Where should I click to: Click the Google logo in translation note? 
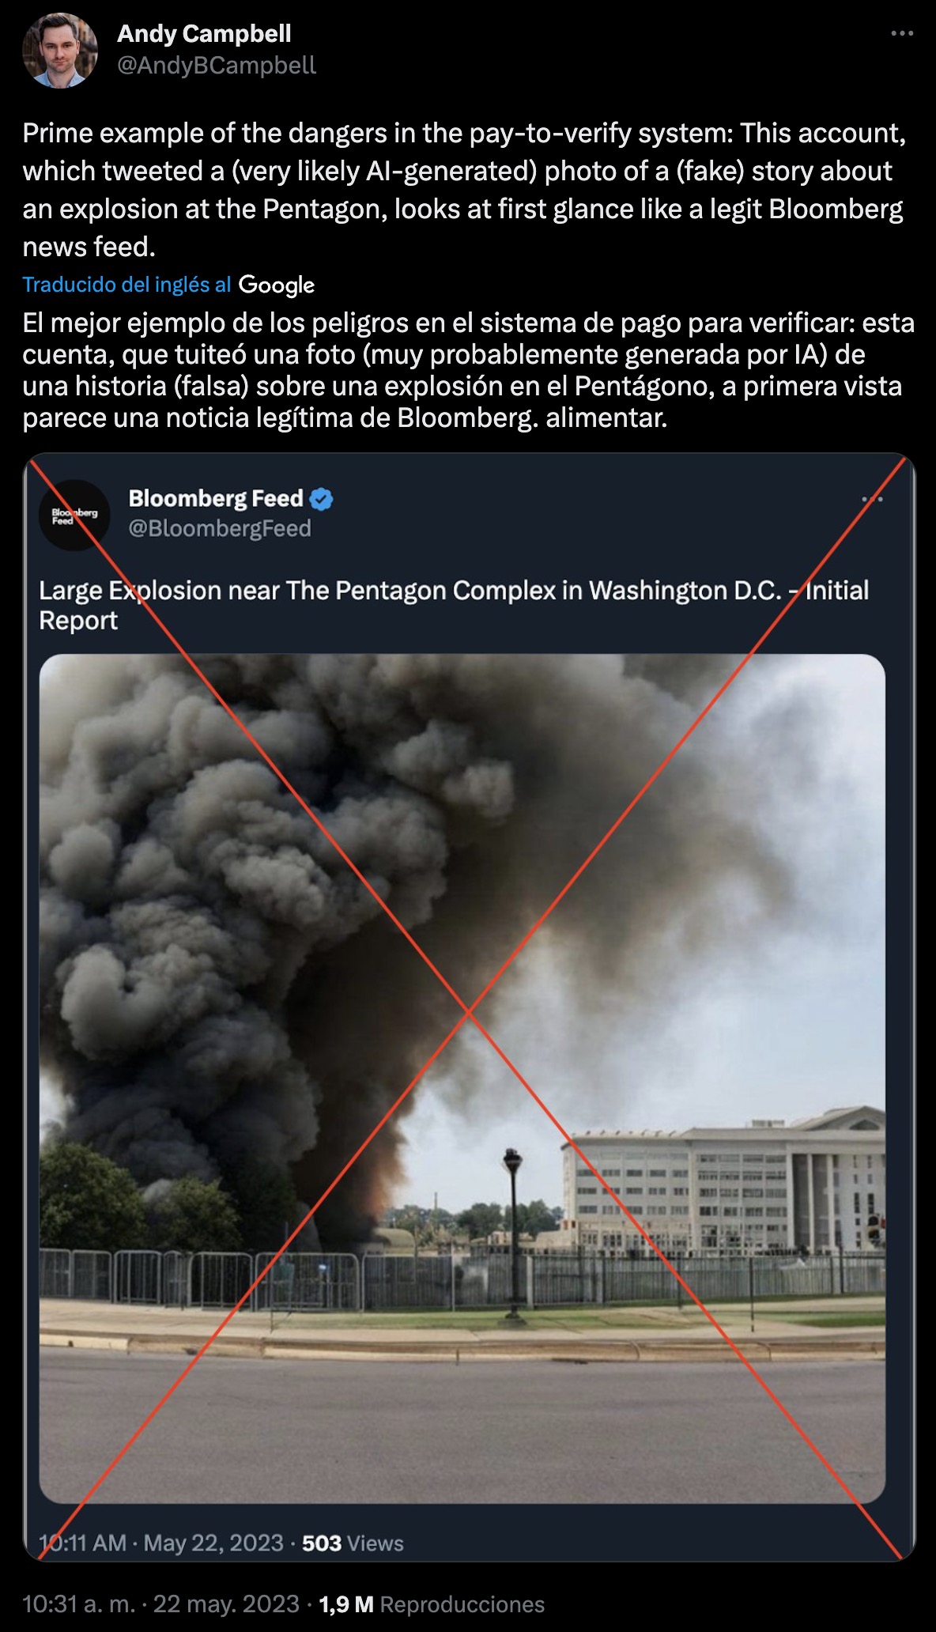tap(277, 285)
